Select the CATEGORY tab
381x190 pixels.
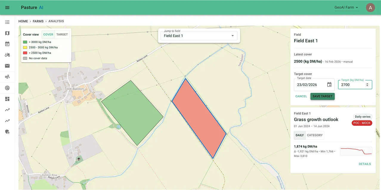(315, 135)
